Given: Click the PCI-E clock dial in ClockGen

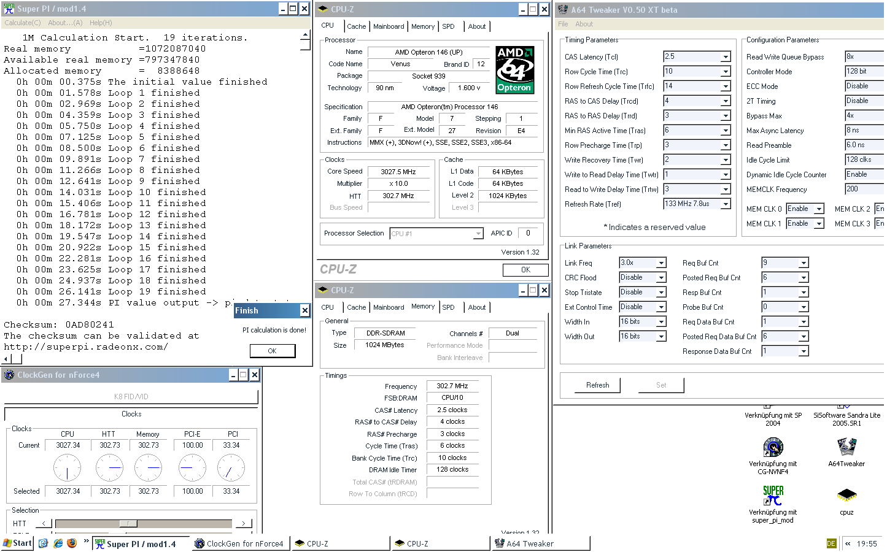Looking at the screenshot, I should point(192,468).
